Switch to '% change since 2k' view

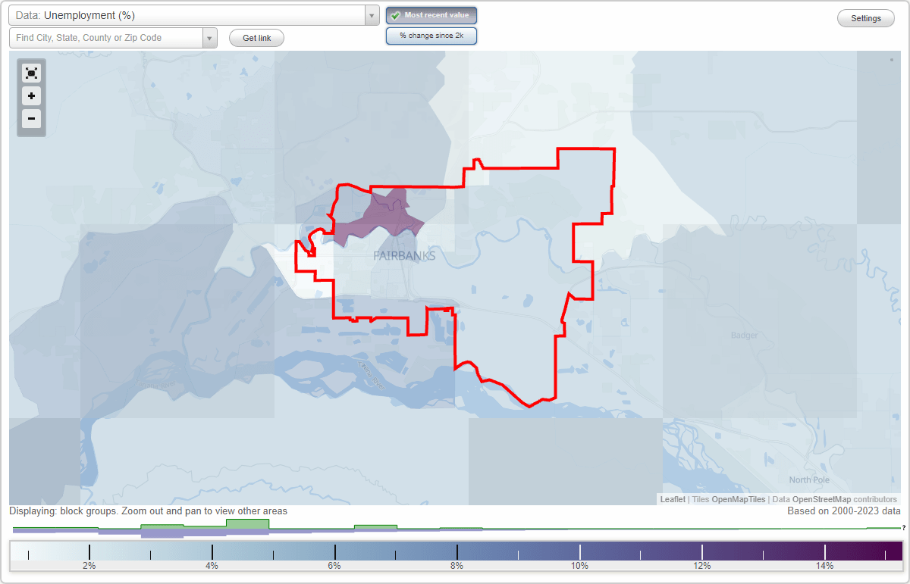pos(431,35)
